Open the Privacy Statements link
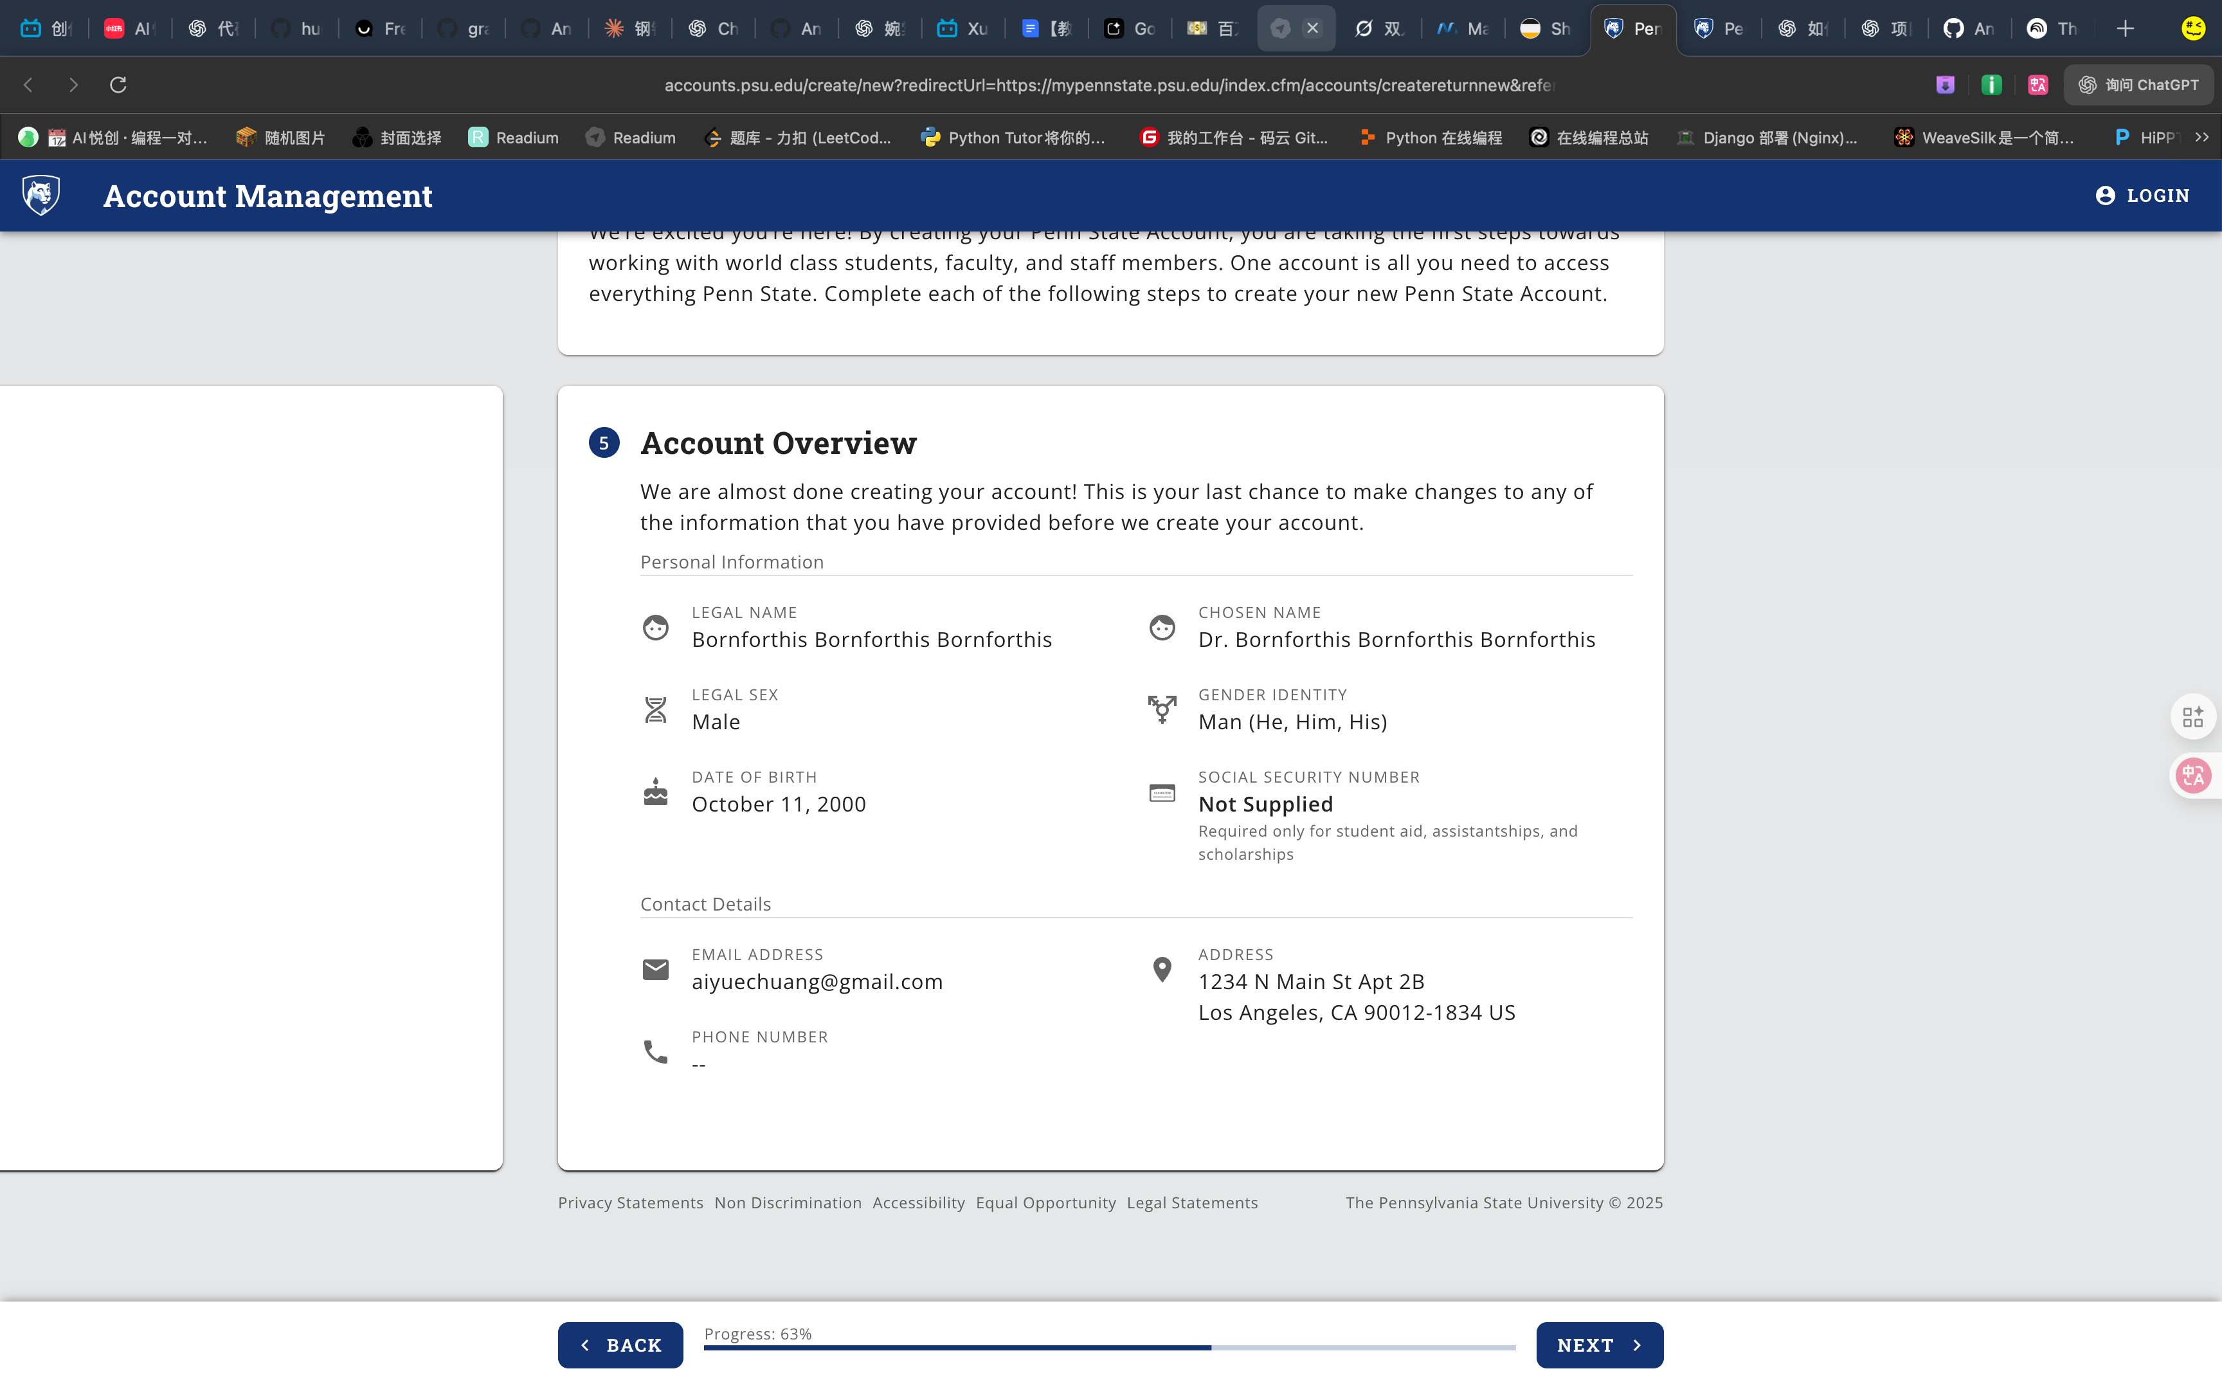 pyautogui.click(x=631, y=1203)
